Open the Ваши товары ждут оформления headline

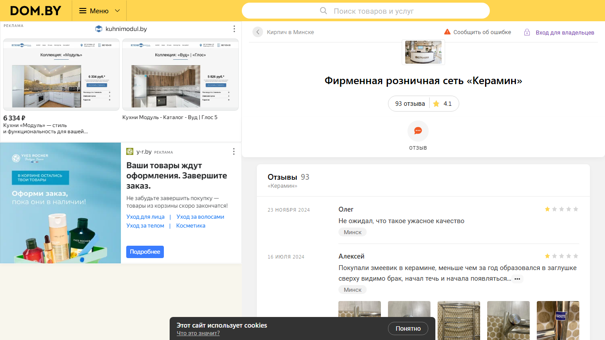click(x=177, y=175)
